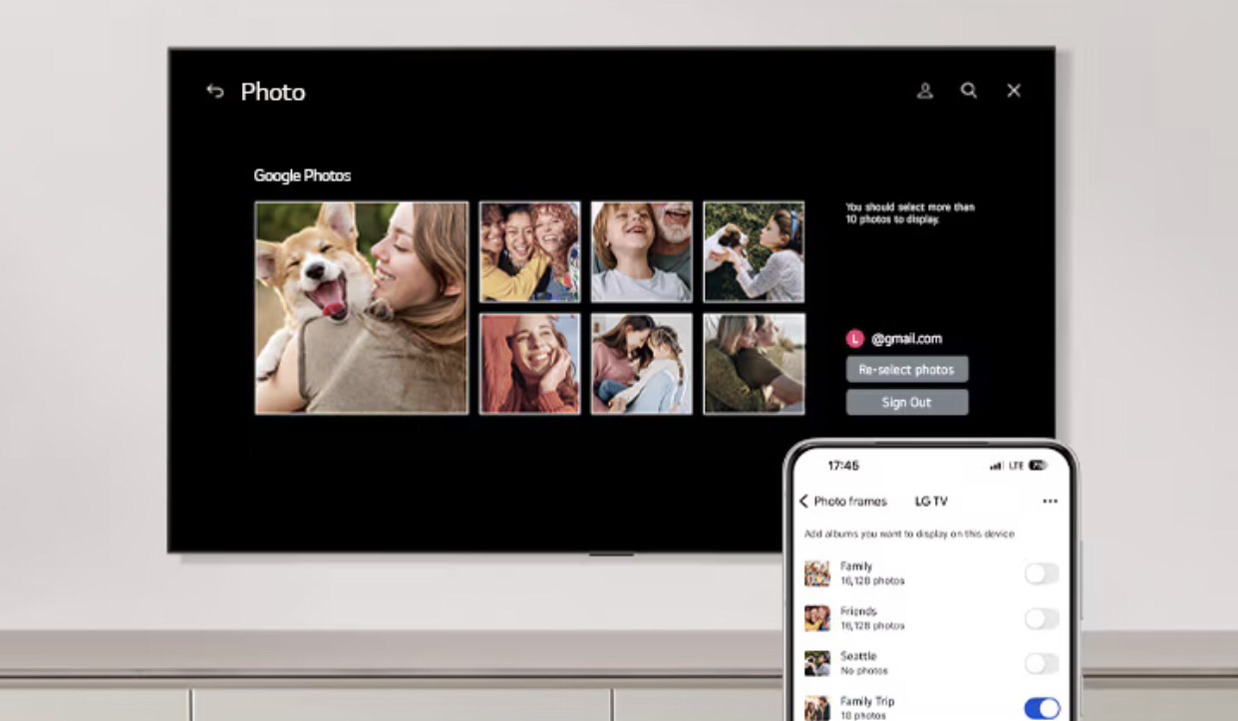
Task: Click the Sign Out button
Action: [906, 403]
